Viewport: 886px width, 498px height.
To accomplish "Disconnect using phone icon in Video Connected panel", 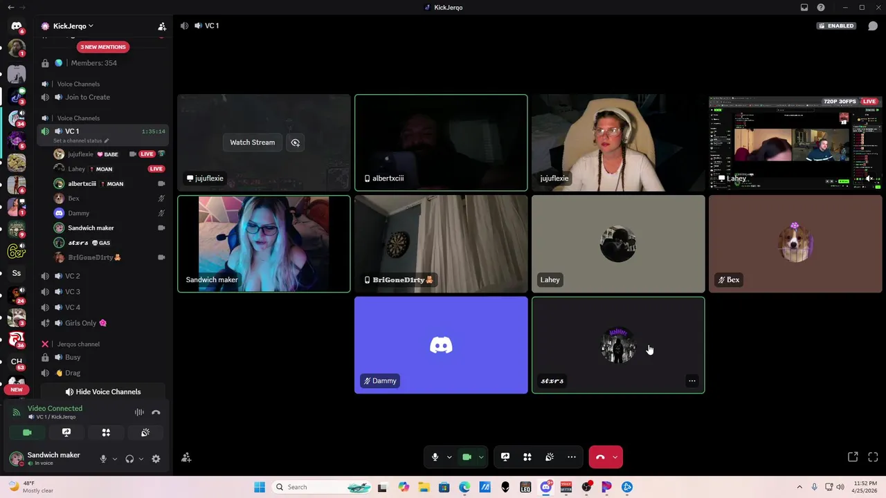I will (x=156, y=412).
